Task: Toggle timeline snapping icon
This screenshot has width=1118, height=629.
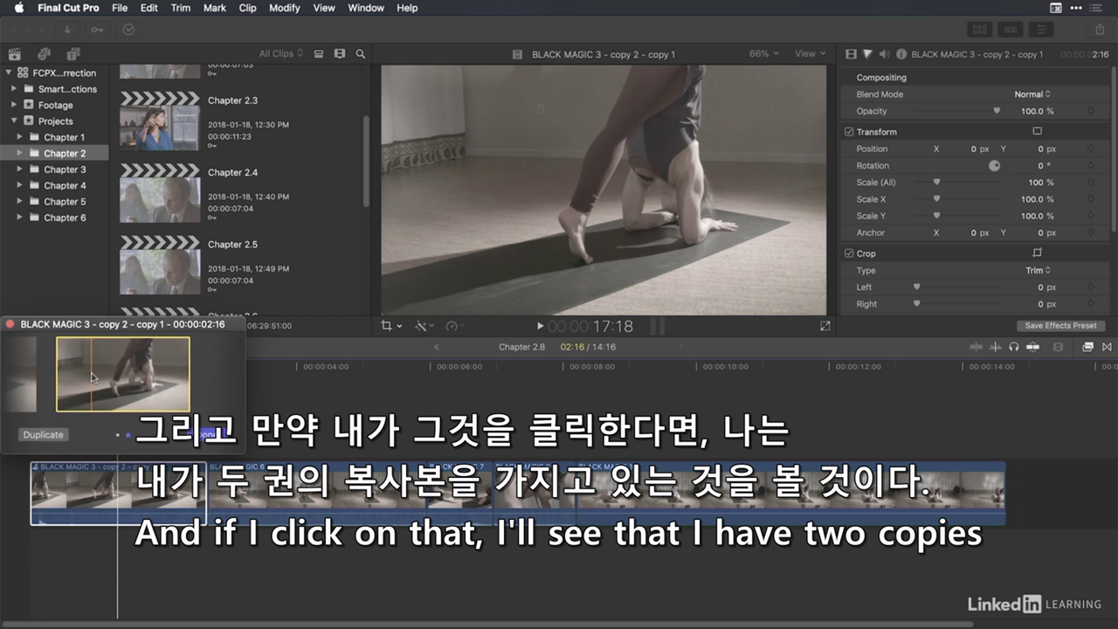Action: pos(1032,347)
